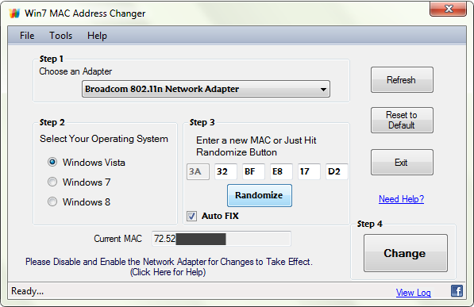Screen dimensions: 474x307
Task: Click the Randomize button
Action: [260, 195]
